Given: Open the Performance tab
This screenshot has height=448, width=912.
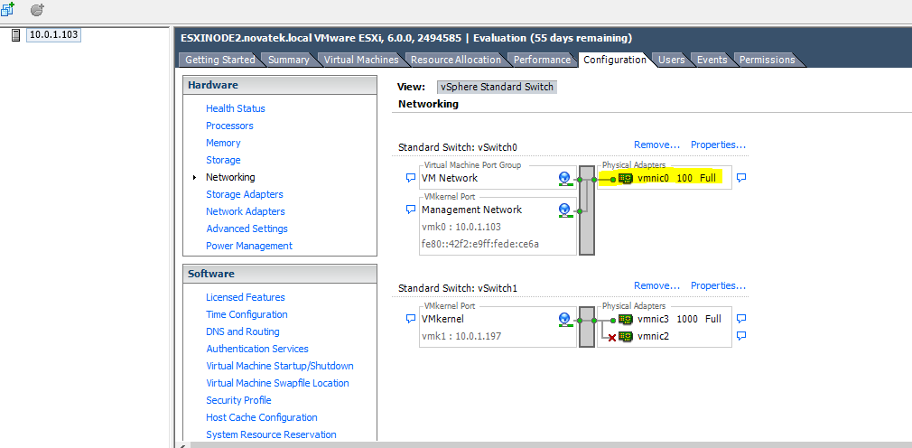Looking at the screenshot, I should pos(542,60).
